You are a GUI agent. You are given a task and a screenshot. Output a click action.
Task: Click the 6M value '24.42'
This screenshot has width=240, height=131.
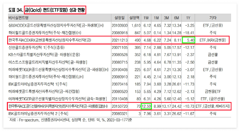coord(177,106)
